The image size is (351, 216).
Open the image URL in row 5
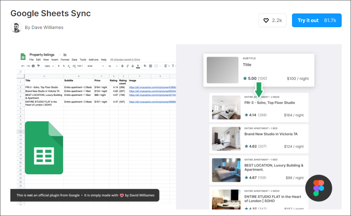click(153, 102)
